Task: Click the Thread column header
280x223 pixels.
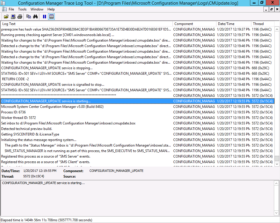Action: (x=263, y=24)
